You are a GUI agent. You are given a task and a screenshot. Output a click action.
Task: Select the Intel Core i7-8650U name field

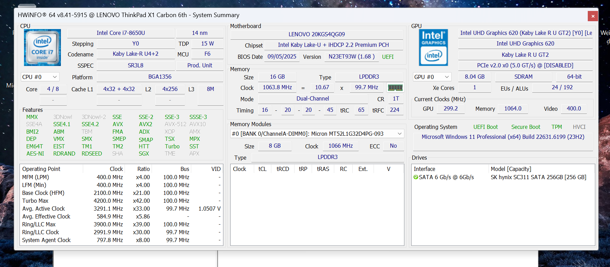[x=121, y=33]
